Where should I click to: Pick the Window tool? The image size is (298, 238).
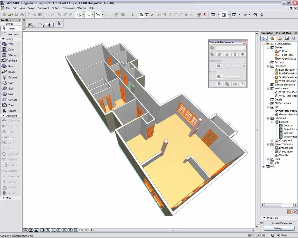(x=10, y=55)
